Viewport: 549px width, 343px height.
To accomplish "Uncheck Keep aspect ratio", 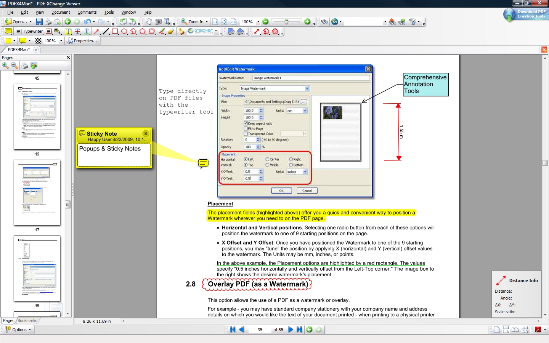I will point(246,123).
